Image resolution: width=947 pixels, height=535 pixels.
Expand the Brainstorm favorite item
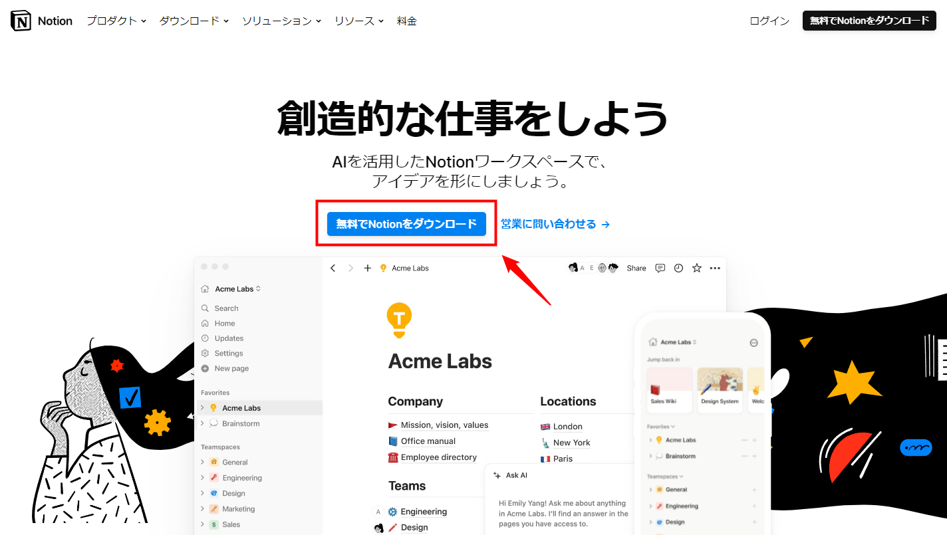pos(203,423)
